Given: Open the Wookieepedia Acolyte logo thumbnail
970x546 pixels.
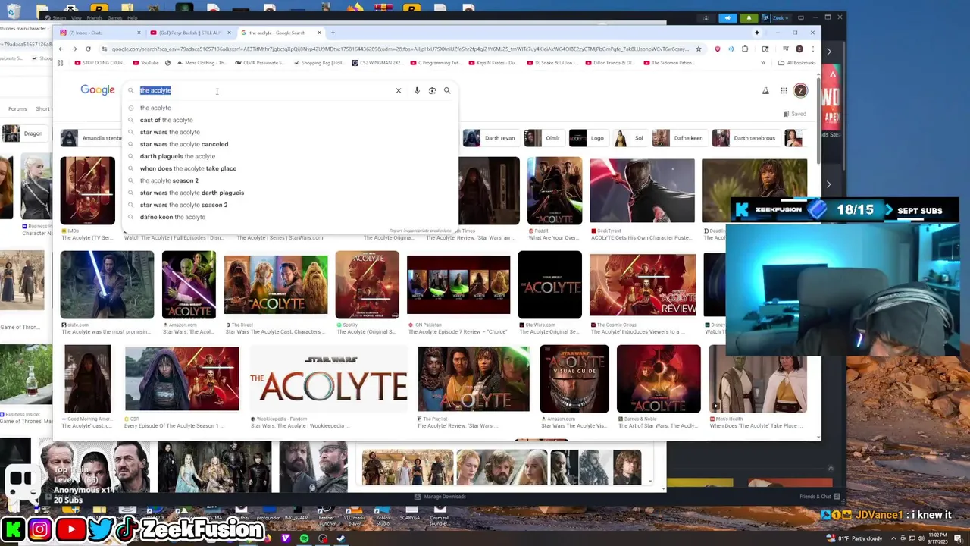Looking at the screenshot, I should (329, 378).
